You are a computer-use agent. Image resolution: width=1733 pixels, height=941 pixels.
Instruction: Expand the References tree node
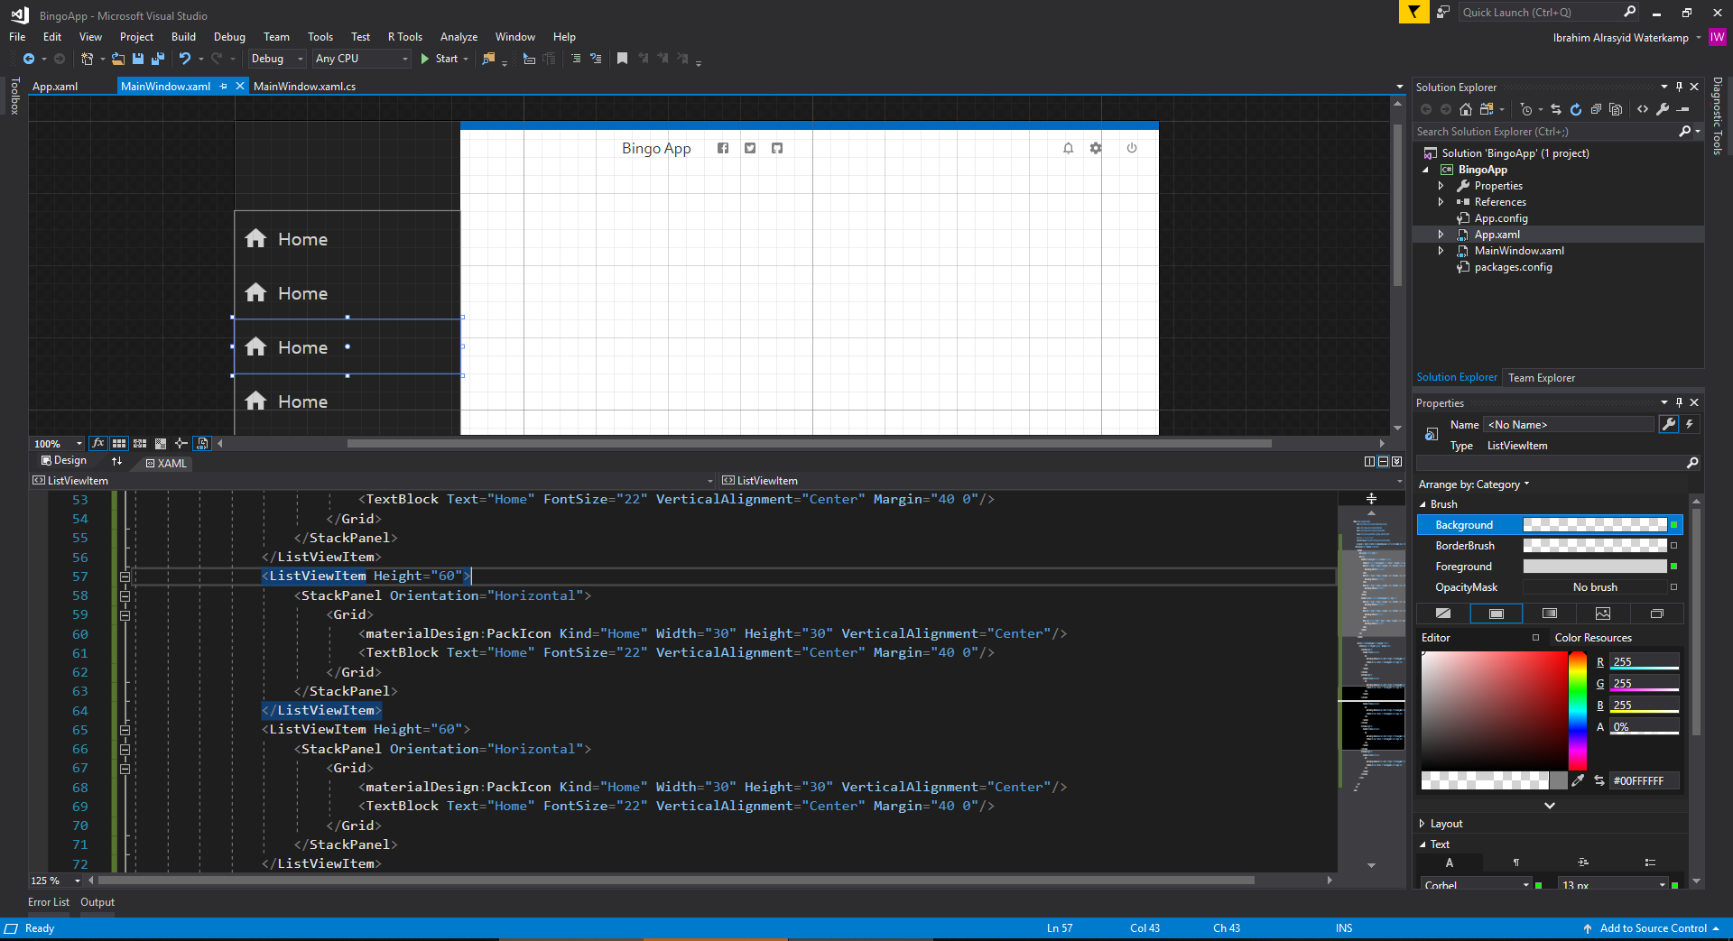(x=1441, y=202)
